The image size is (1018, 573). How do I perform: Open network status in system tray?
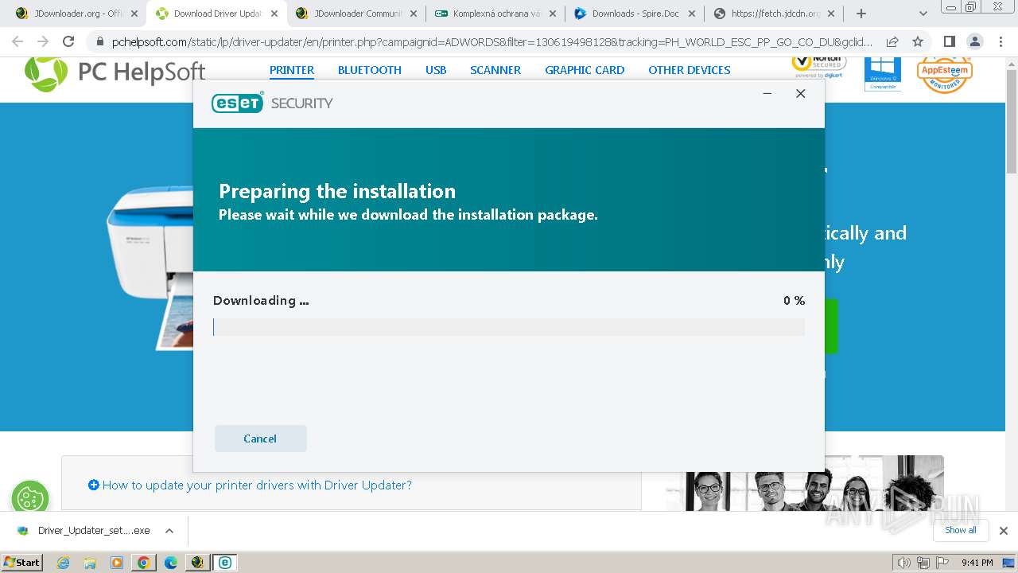pos(923,563)
